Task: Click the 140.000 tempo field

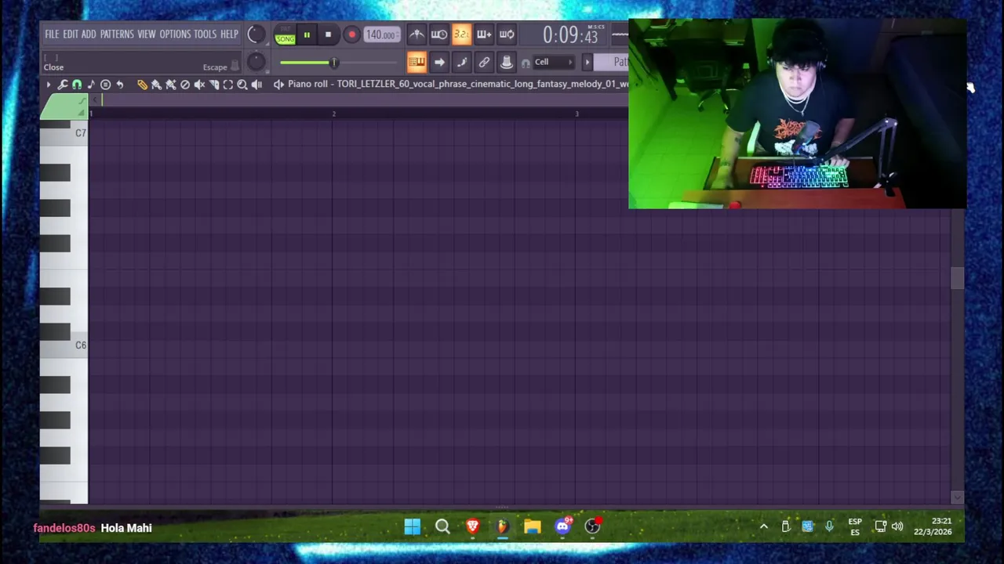Action: [381, 34]
